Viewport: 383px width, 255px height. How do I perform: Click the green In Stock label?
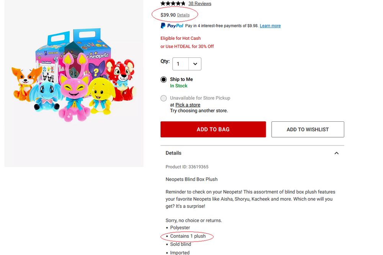[x=178, y=86]
